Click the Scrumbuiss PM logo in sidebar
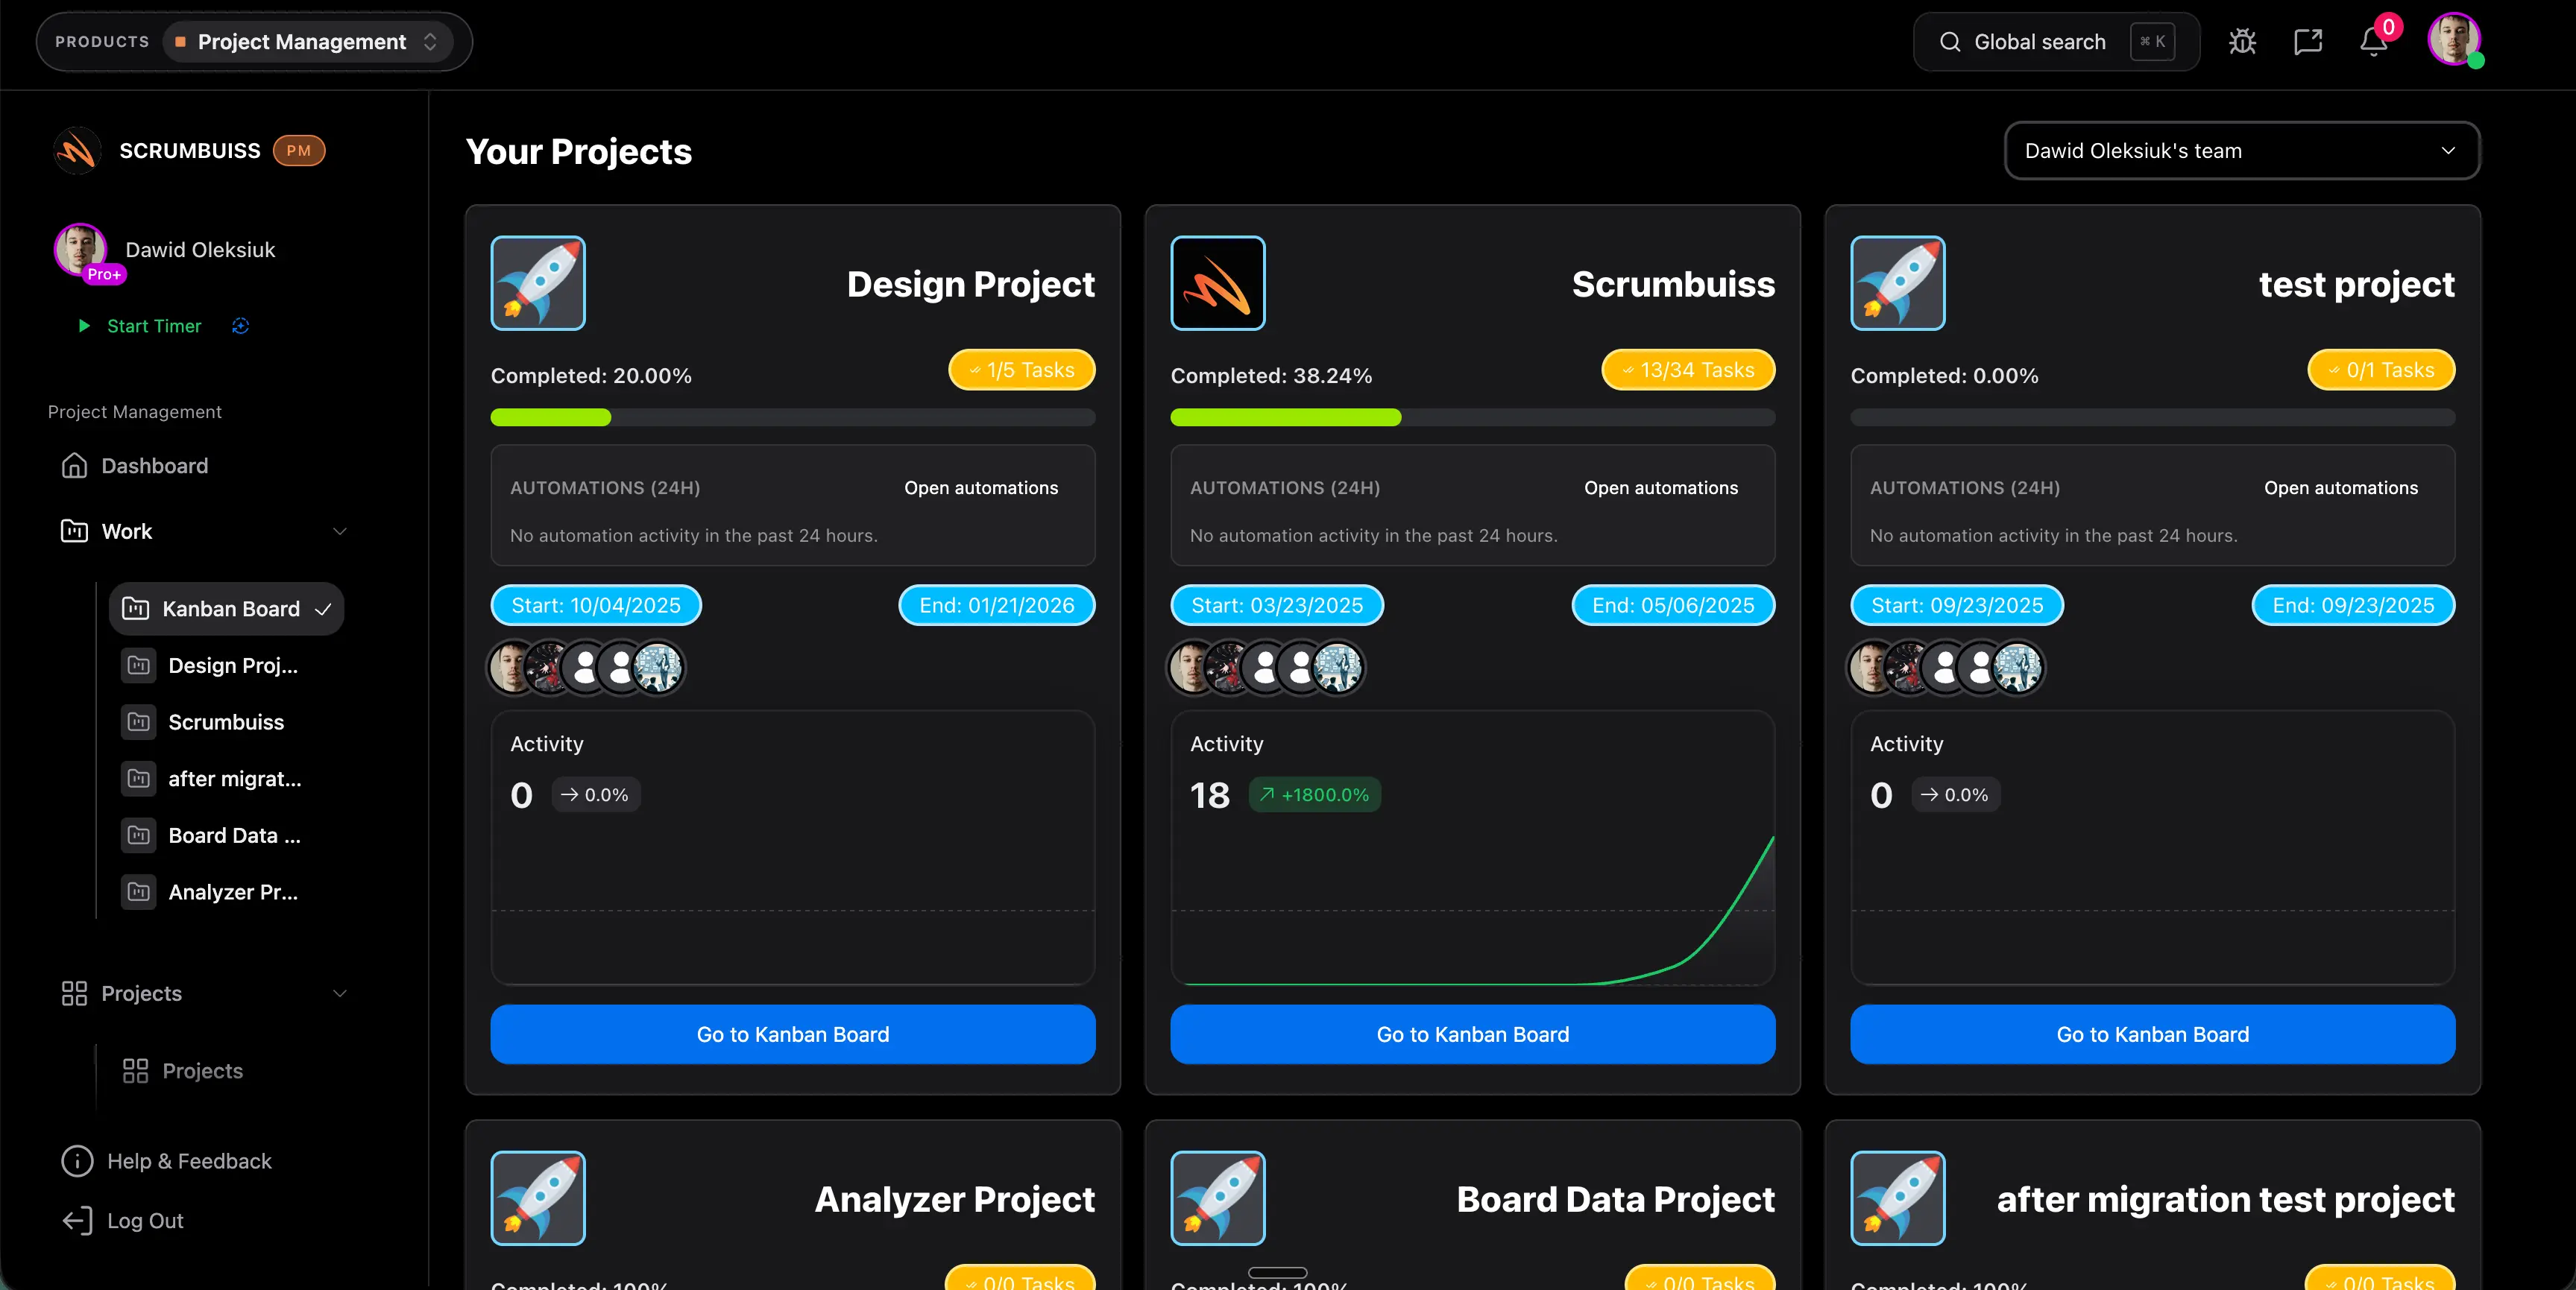Viewport: 2576px width, 1290px height. coord(76,151)
